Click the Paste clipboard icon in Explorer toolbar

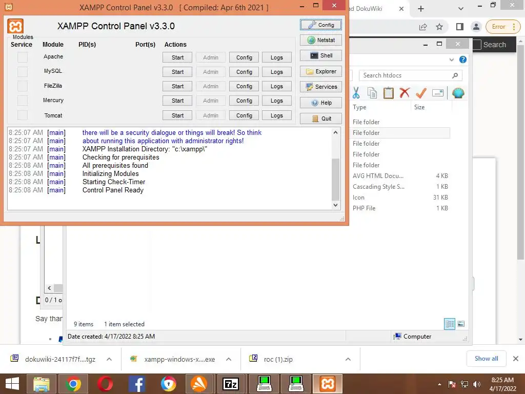389,93
